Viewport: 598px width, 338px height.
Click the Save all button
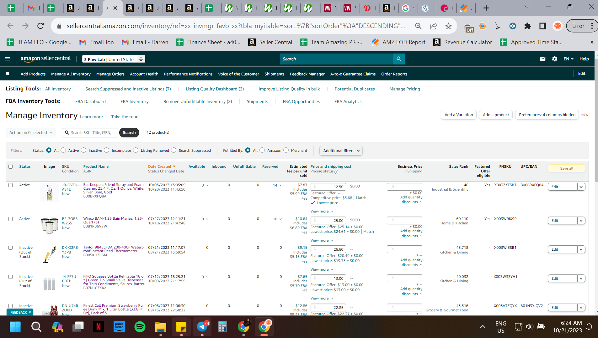coord(567,168)
